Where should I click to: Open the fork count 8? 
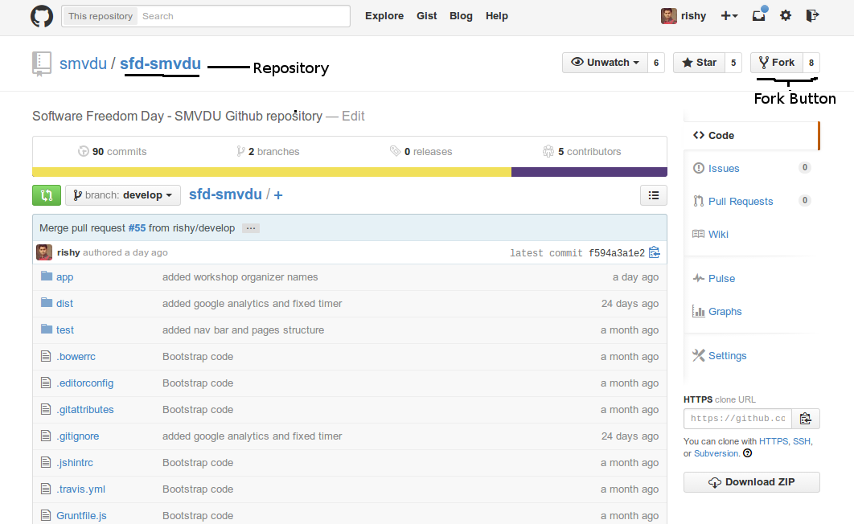811,63
